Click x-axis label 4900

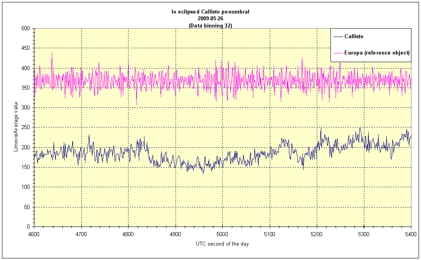[x=176, y=234]
